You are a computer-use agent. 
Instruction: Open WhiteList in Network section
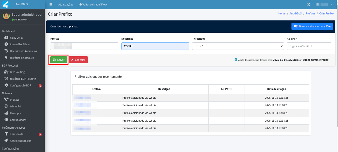15,106
